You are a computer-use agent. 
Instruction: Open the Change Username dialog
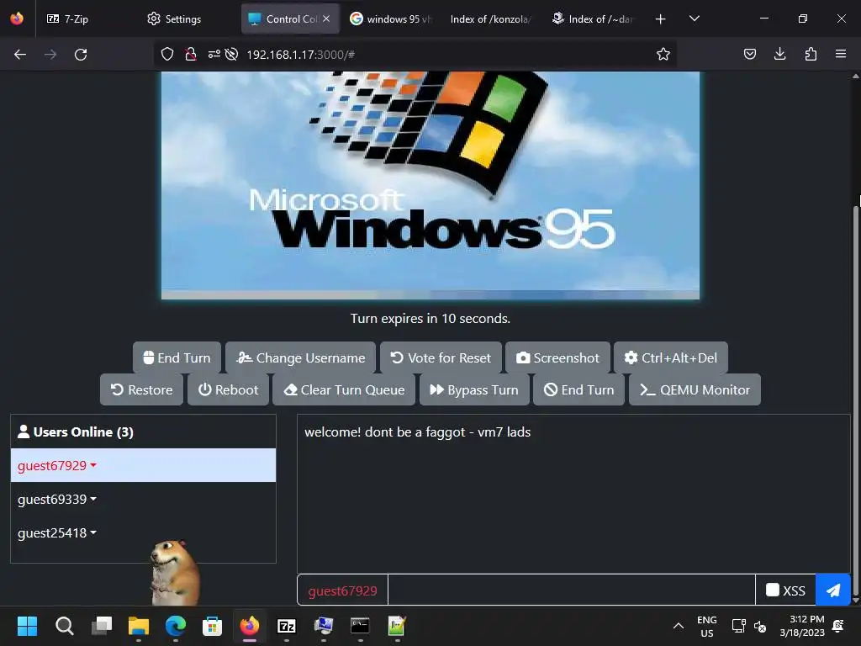300,357
